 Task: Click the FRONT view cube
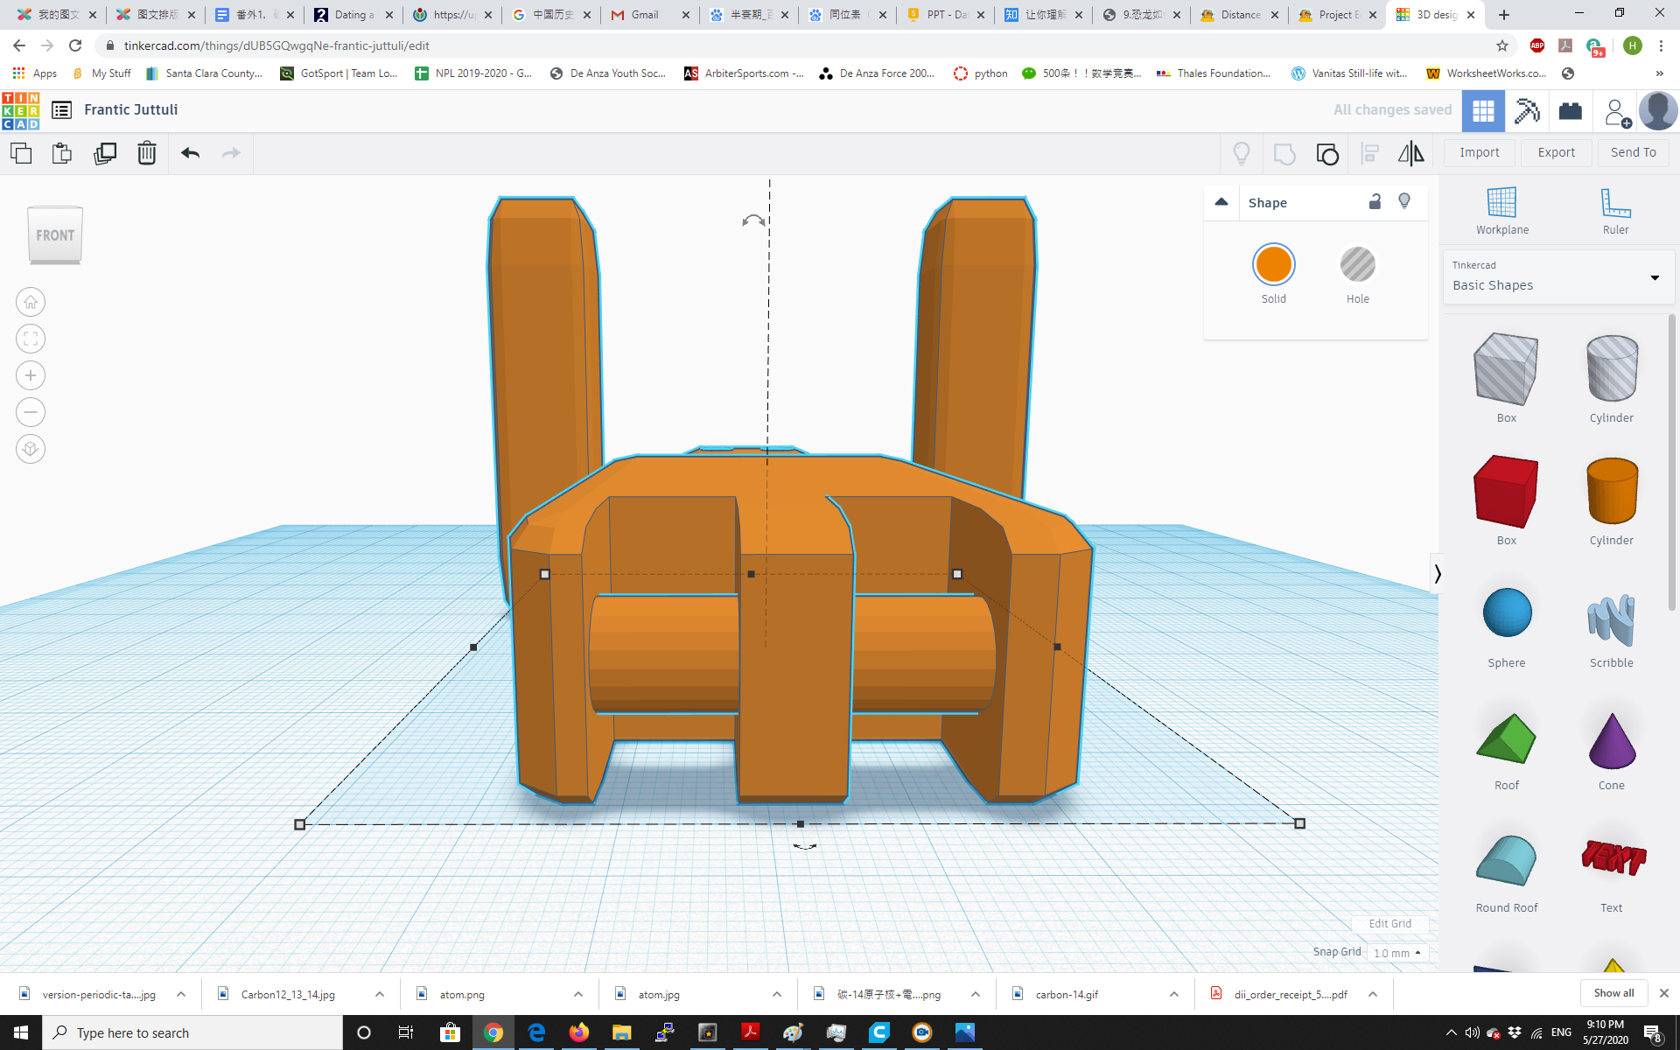point(55,235)
